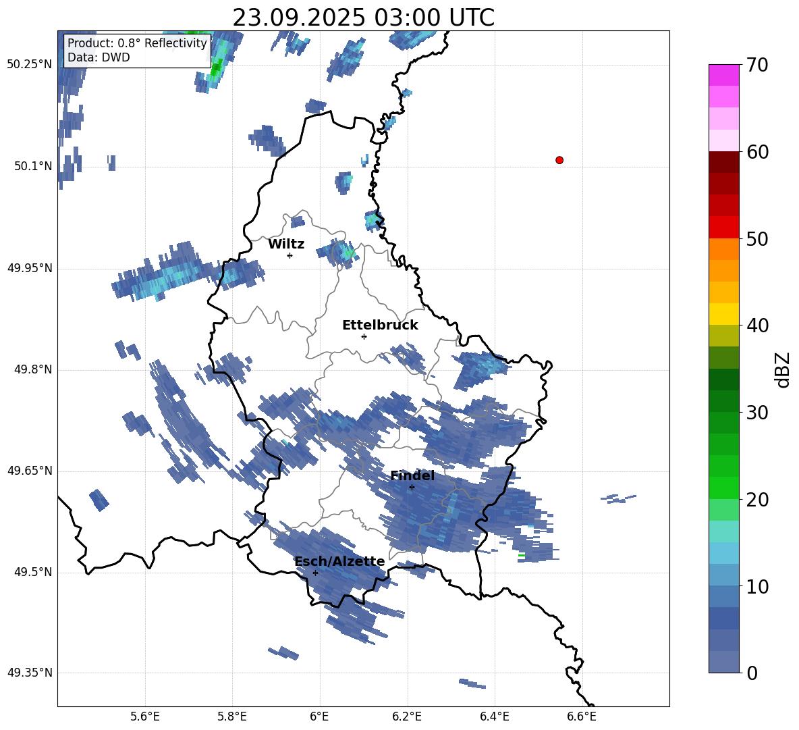The image size is (799, 730).
Task: Click the 'Product: 0.8° Reflectivity' text
Action: (x=137, y=43)
